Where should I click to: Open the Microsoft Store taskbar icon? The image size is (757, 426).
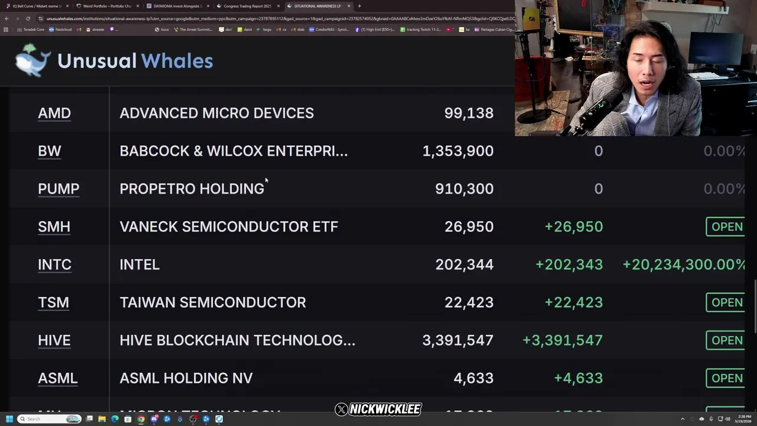(128, 419)
